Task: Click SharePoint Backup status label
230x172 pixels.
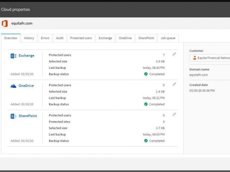Action: pos(59,141)
